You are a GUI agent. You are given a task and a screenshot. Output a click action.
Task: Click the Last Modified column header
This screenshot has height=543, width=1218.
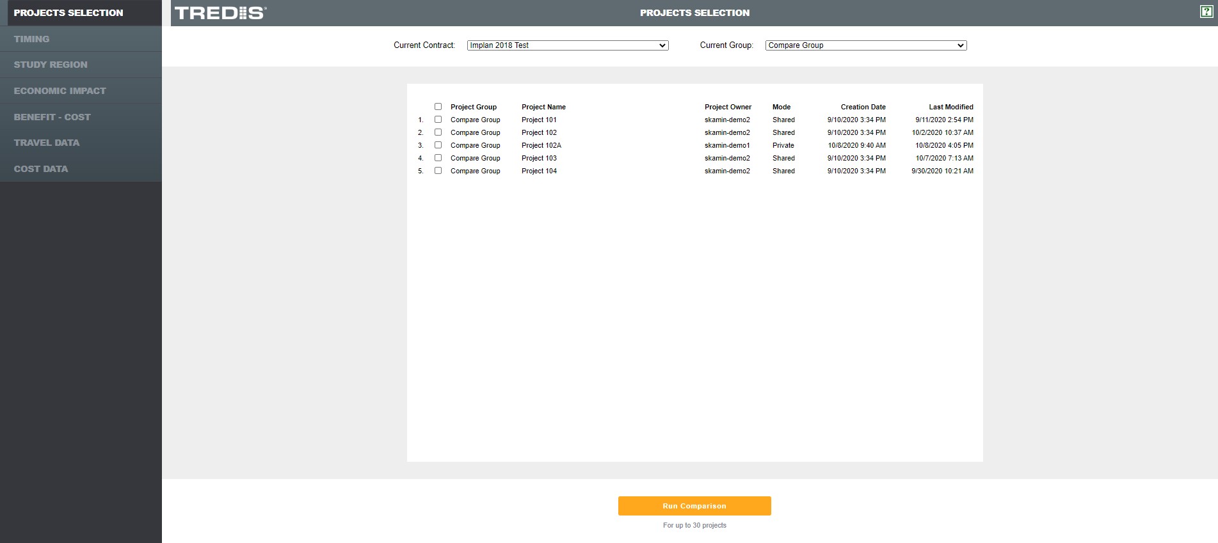[950, 107]
